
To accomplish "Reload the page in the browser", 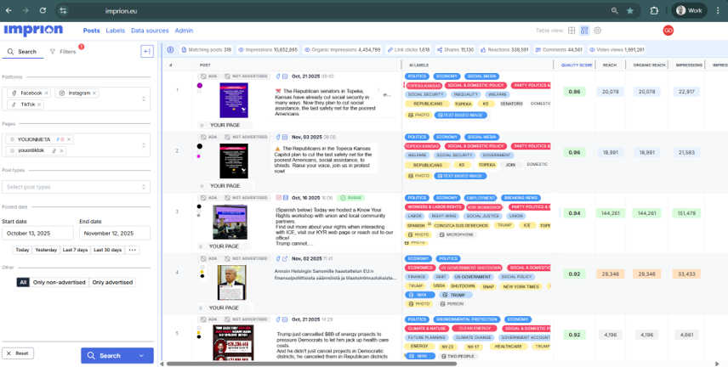I will click(43, 11).
